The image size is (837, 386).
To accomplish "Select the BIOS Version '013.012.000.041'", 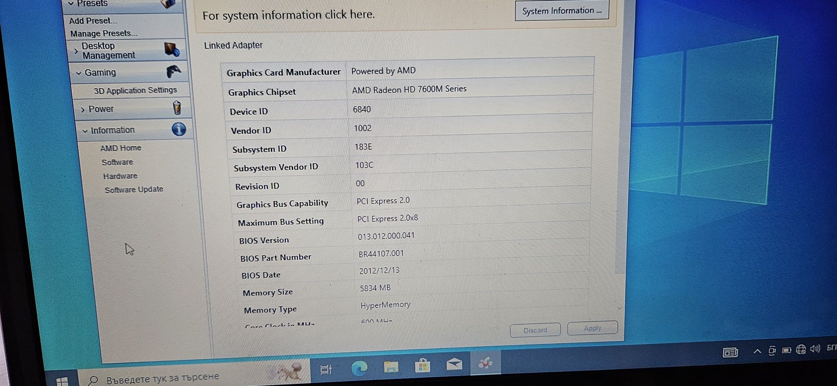I will point(386,236).
